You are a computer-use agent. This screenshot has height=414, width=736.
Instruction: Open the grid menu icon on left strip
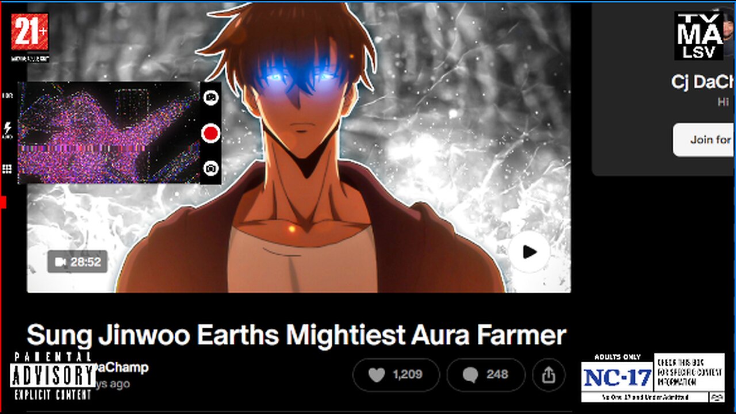pos(7,168)
